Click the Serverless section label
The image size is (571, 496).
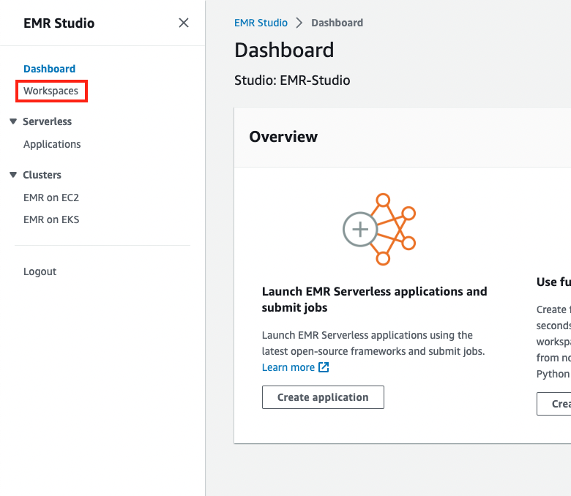pyautogui.click(x=48, y=121)
